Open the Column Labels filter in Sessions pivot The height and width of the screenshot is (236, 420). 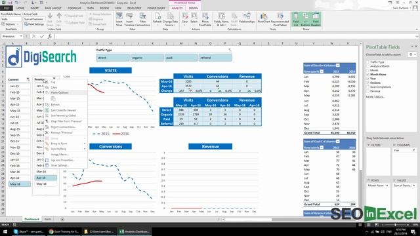pyautogui.click(x=338, y=66)
